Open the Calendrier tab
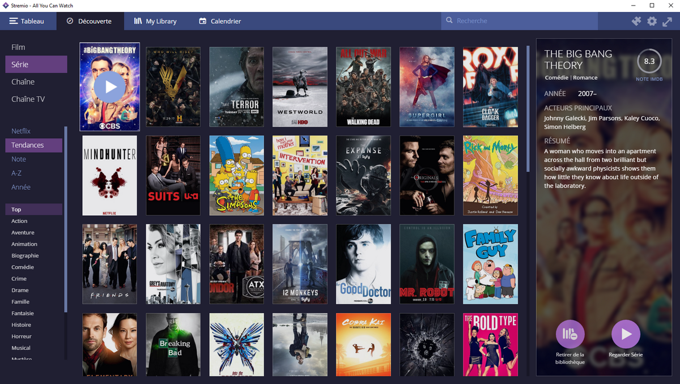680x384 pixels. pyautogui.click(x=220, y=21)
